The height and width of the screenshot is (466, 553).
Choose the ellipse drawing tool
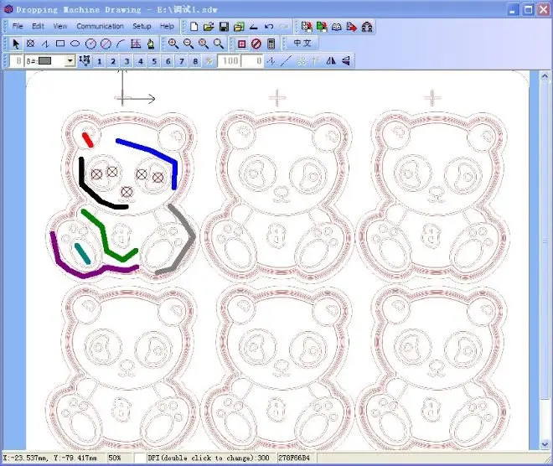(x=75, y=44)
